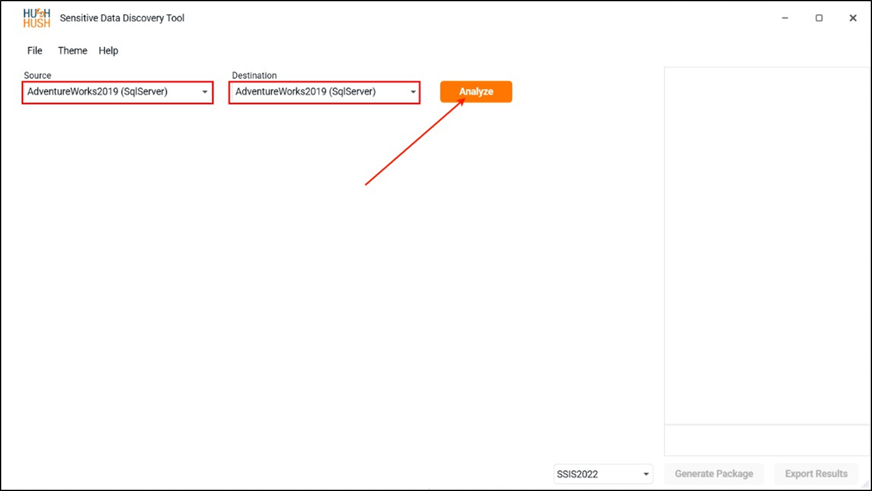
Task: Click the Source label text
Action: (x=37, y=75)
